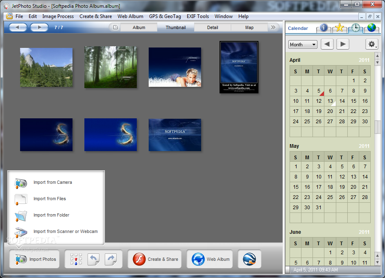Select April 13 in the calendar

[x=330, y=101]
